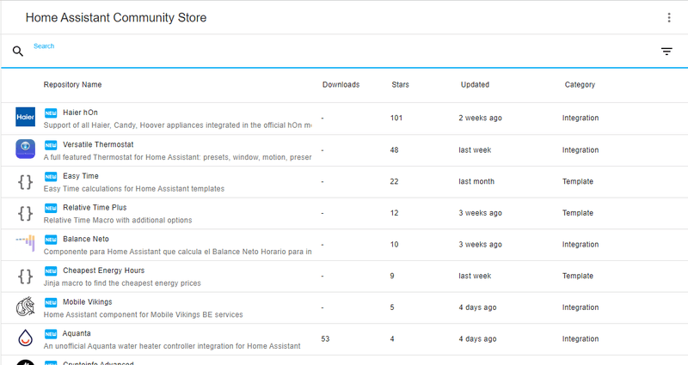Image resolution: width=688 pixels, height=365 pixels.
Task: Click 'Relative Time Macro with additional options'
Action: tap(118, 221)
